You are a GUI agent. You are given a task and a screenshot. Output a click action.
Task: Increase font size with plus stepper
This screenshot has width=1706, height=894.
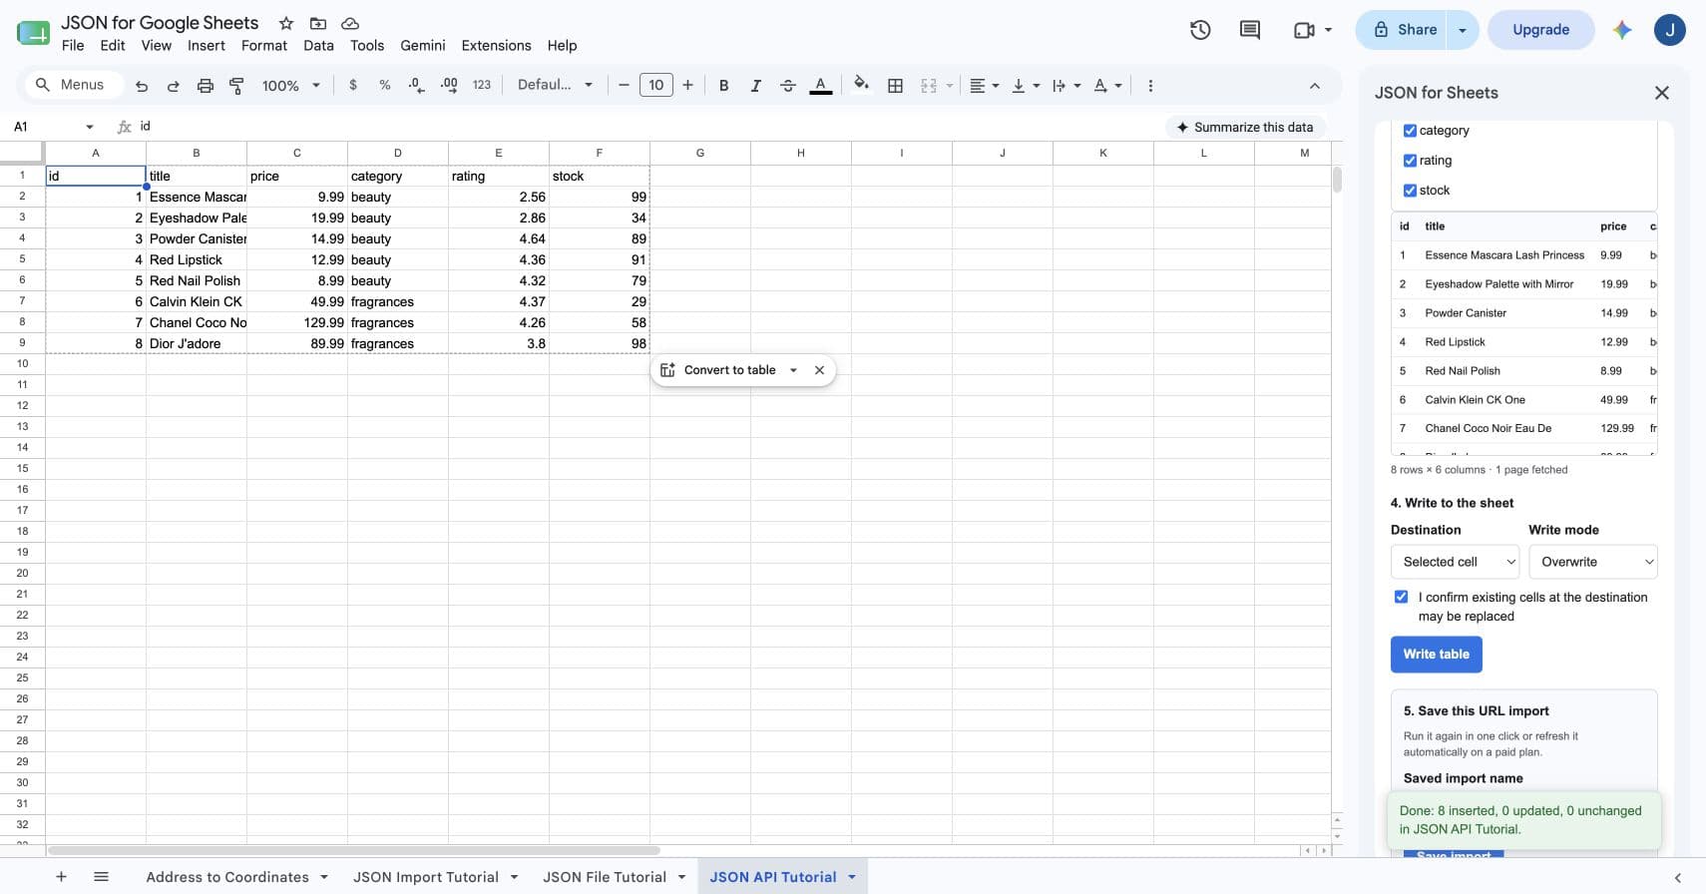click(x=687, y=86)
